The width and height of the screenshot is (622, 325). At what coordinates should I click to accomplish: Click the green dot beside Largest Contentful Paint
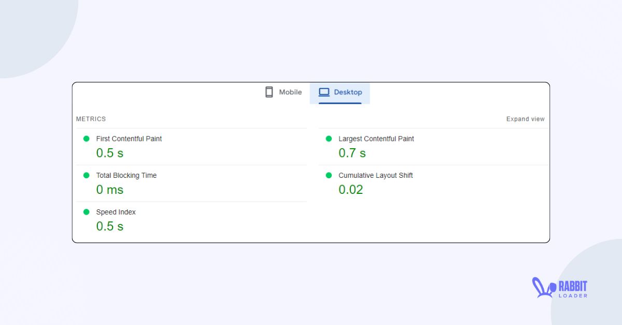coord(328,138)
